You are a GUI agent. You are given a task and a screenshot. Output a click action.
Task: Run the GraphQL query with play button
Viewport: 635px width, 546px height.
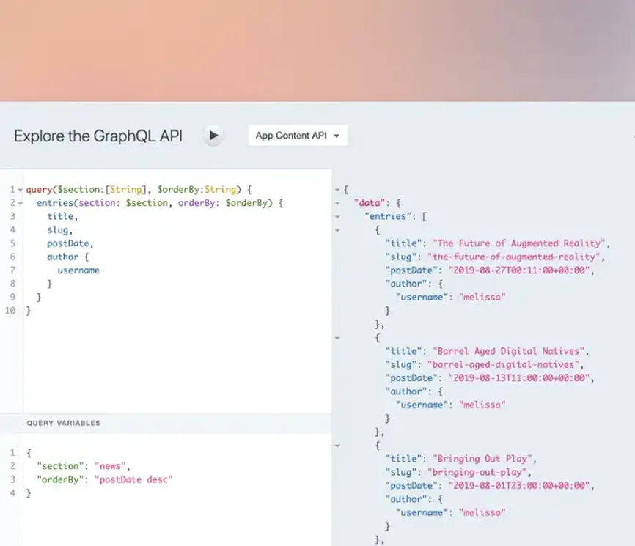coord(213,136)
